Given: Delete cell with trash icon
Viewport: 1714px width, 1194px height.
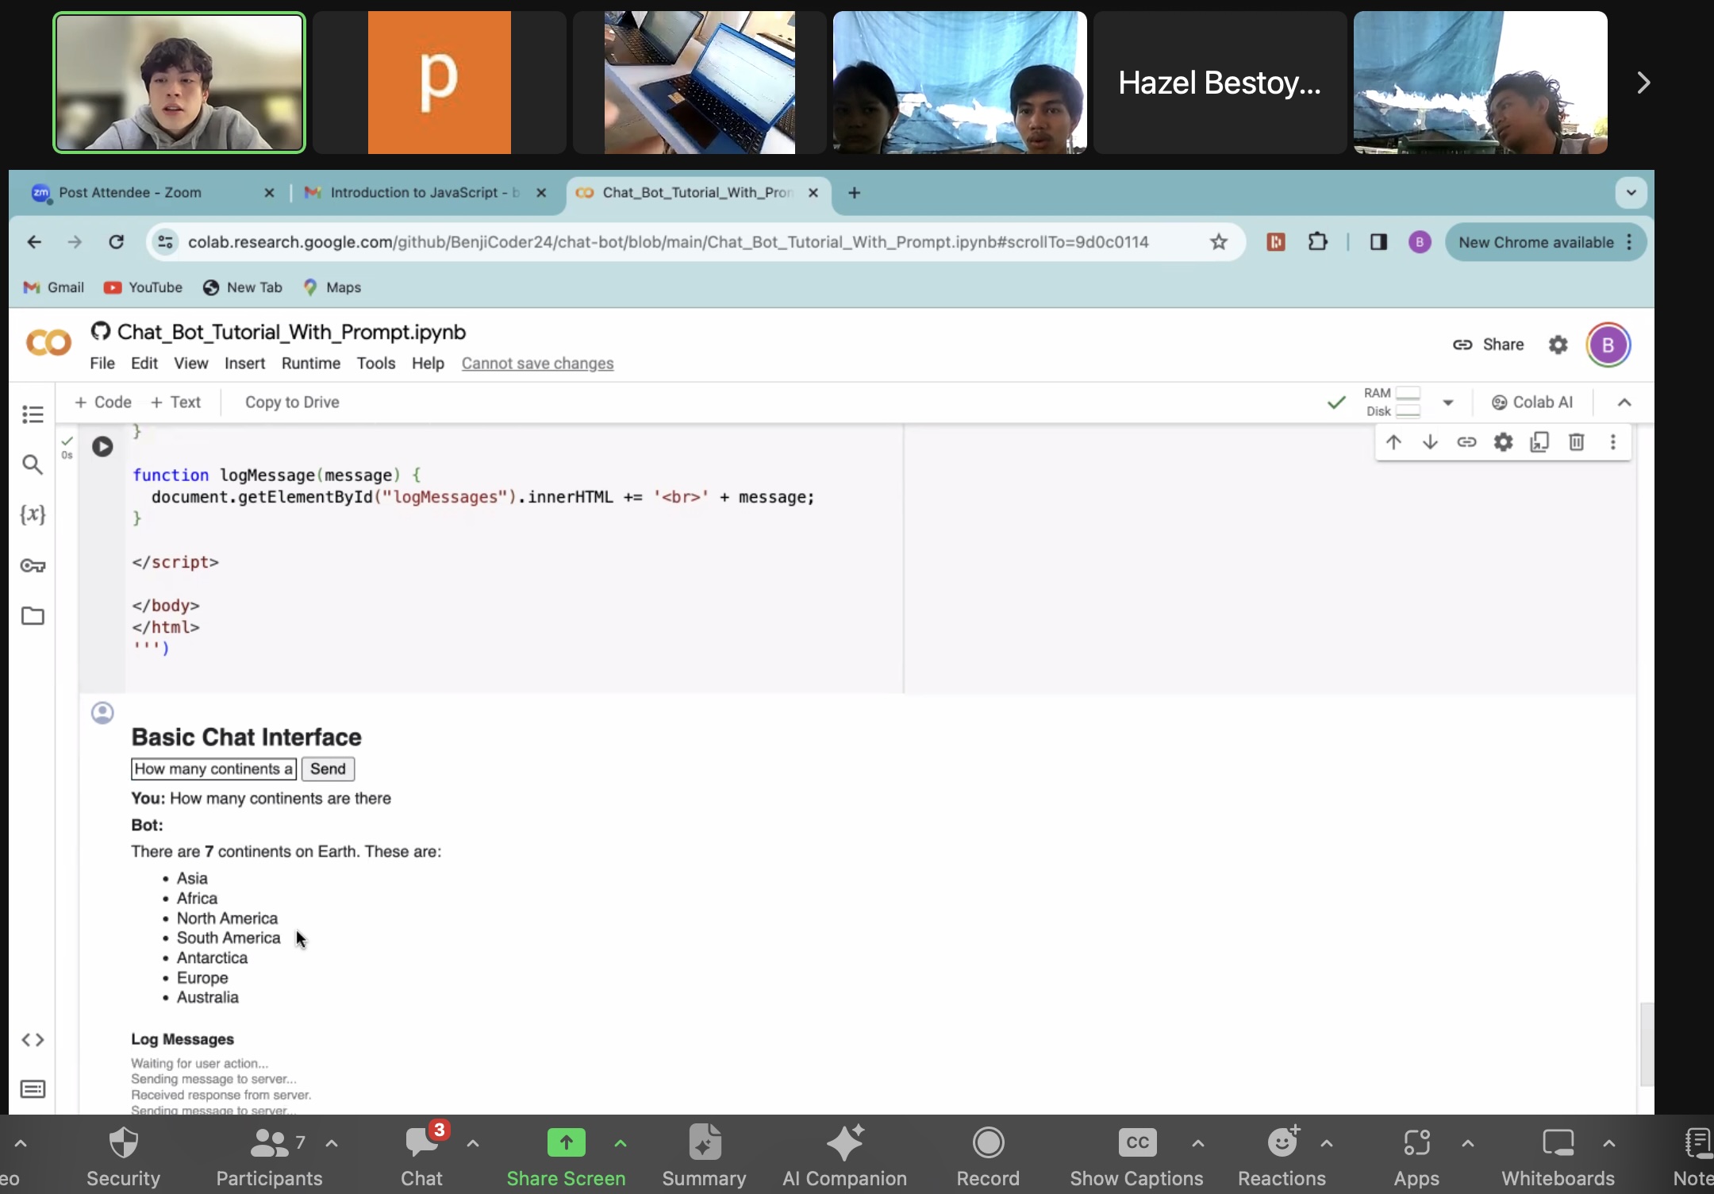Looking at the screenshot, I should pos(1576,442).
